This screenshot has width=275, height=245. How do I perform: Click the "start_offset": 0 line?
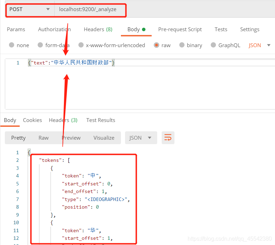click(87, 184)
